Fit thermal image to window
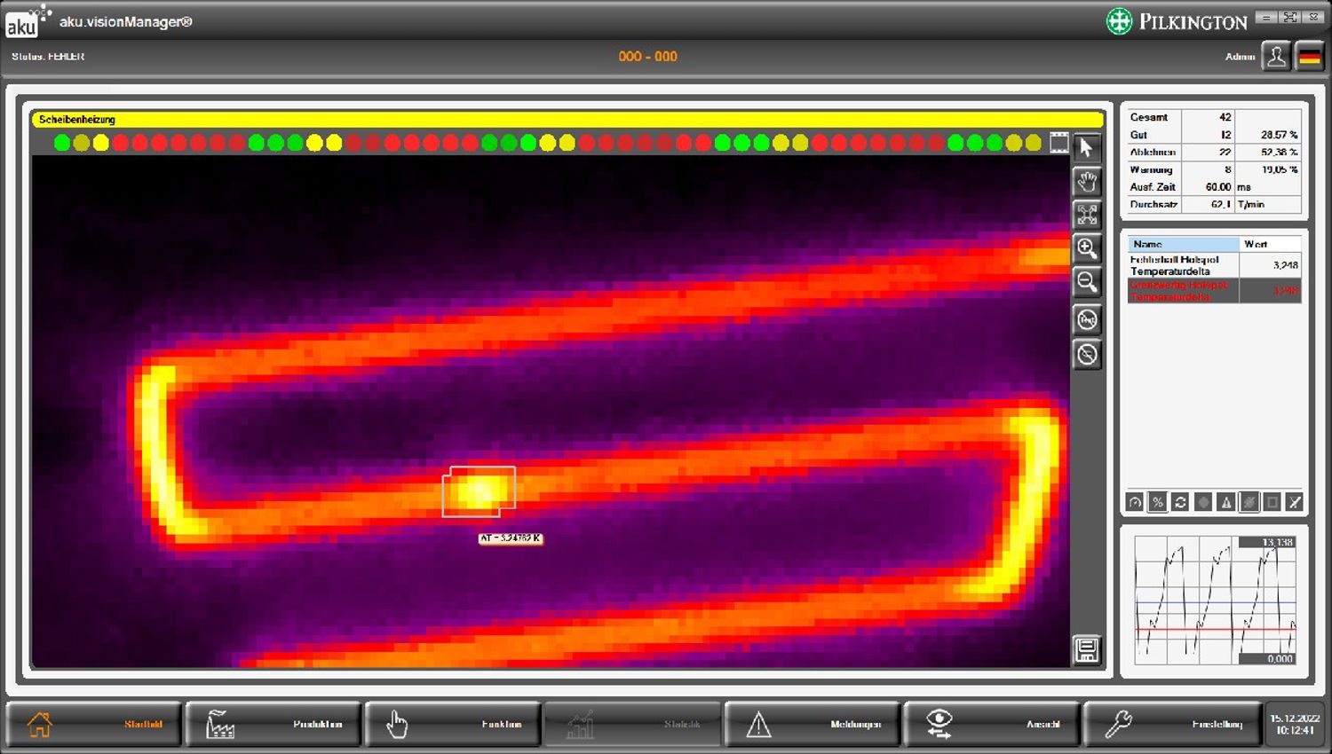 [1086, 215]
